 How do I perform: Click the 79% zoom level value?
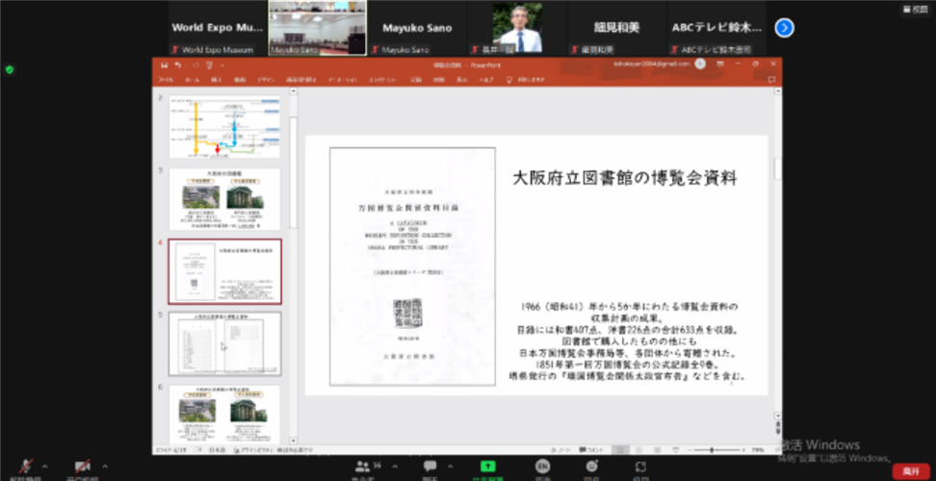[x=758, y=450]
